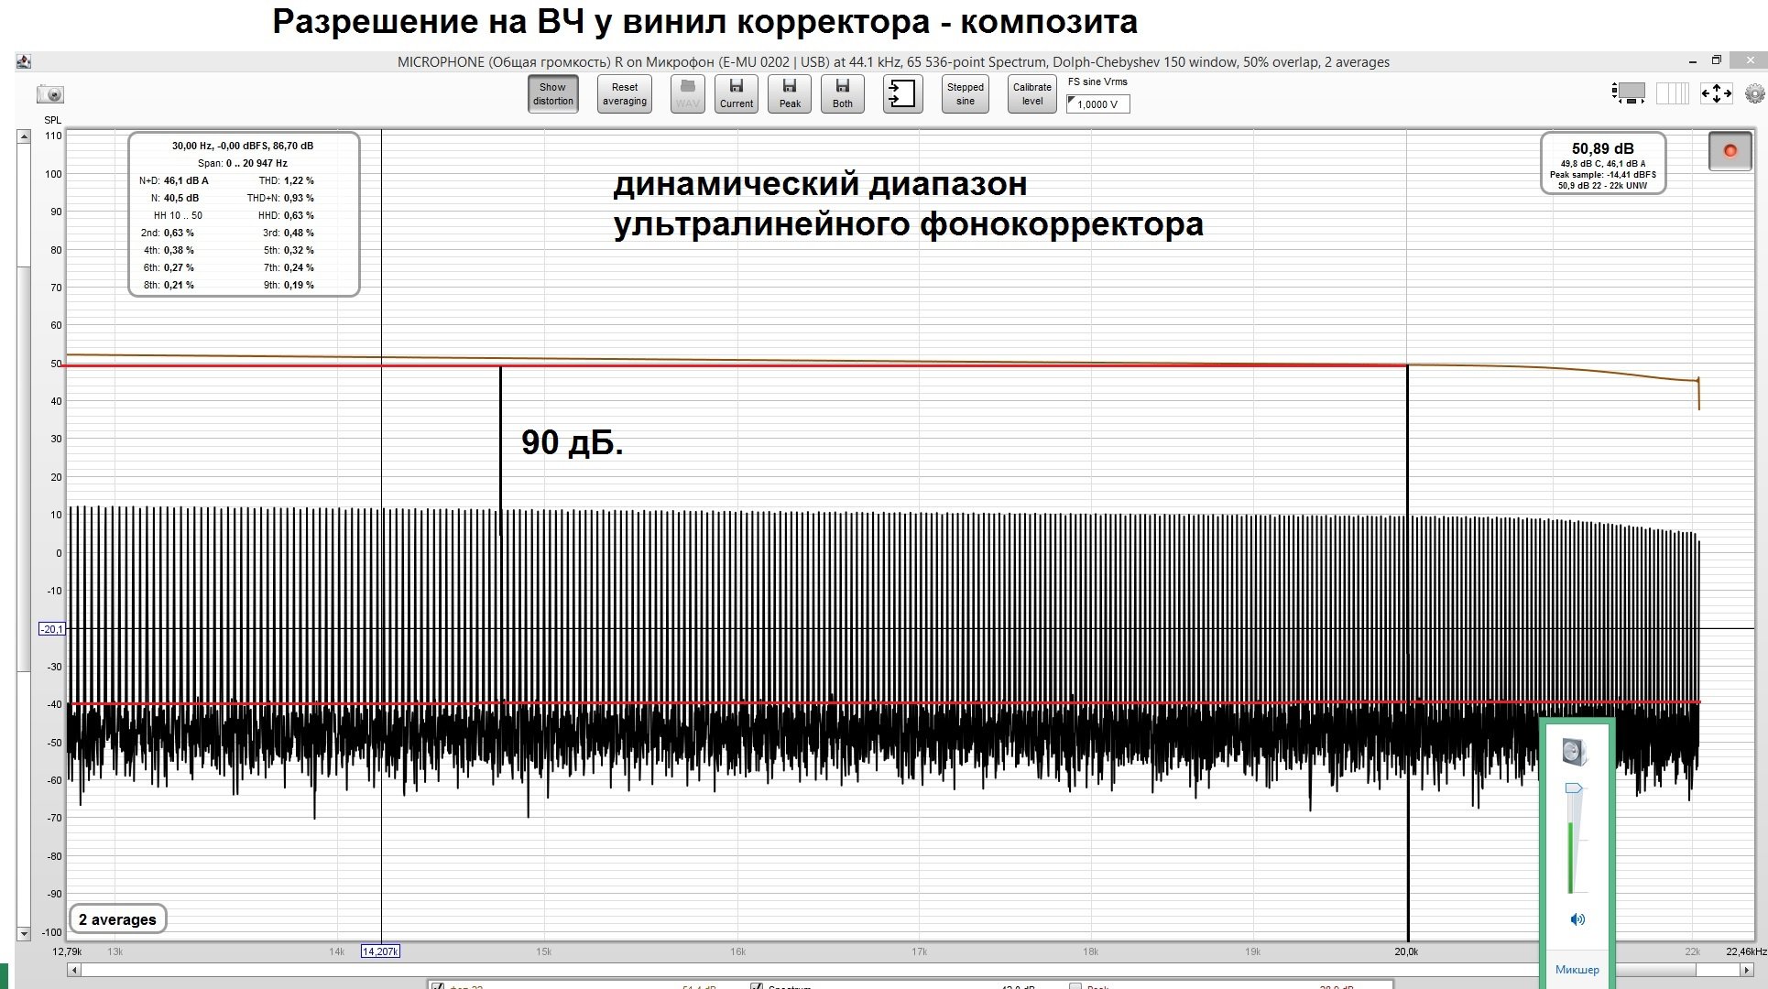Check the Spectrum checkbox at the bottom

757,987
